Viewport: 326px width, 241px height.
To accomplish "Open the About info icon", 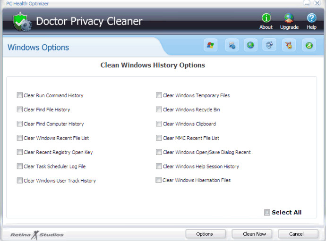I will [266, 18].
